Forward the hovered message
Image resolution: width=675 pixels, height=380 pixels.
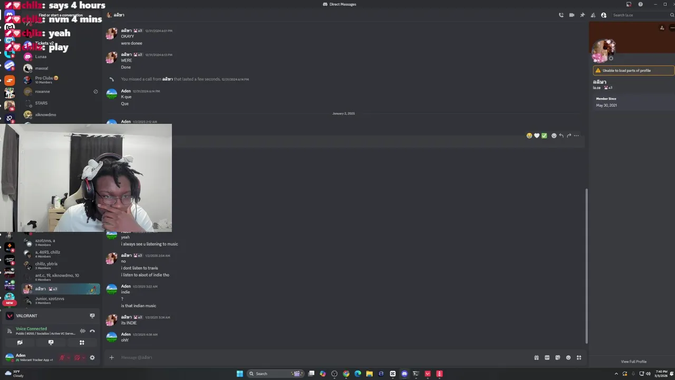(568, 136)
